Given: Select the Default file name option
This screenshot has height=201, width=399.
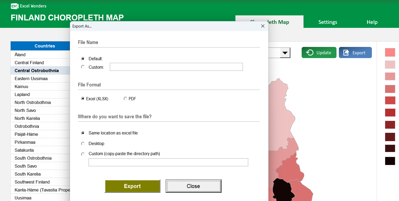Looking at the screenshot, I should 83,59.
